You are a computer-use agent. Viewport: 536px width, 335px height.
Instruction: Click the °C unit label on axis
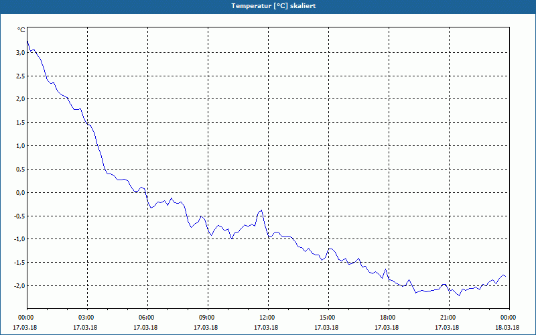(x=21, y=30)
